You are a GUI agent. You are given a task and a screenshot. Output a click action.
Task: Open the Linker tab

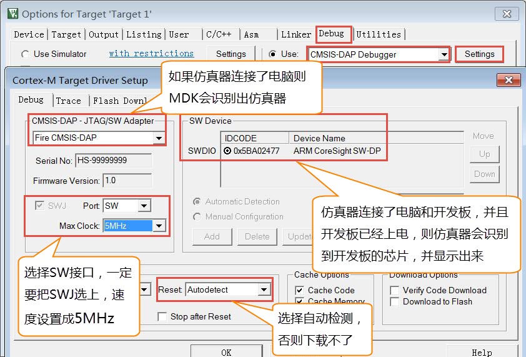[x=296, y=34]
